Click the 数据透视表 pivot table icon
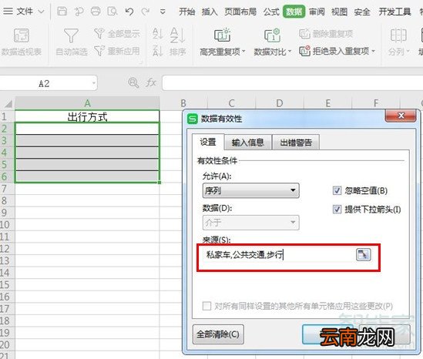The image size is (423, 359). (22, 35)
